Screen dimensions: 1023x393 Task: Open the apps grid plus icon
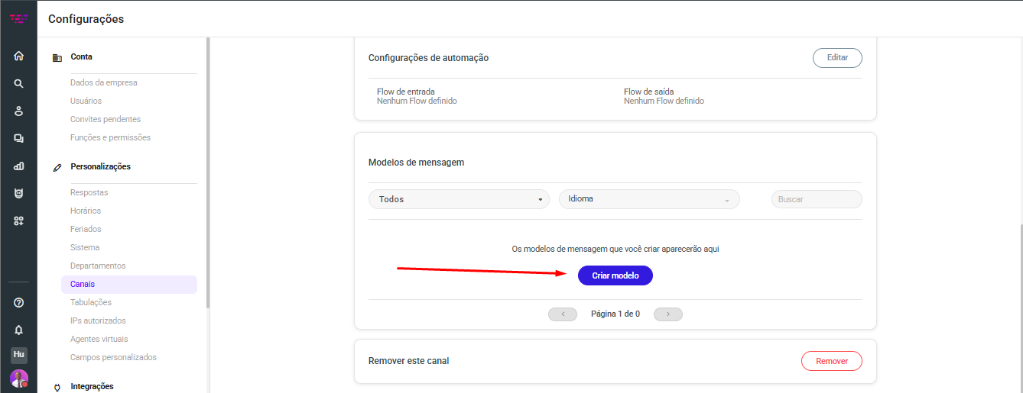pyautogui.click(x=18, y=221)
